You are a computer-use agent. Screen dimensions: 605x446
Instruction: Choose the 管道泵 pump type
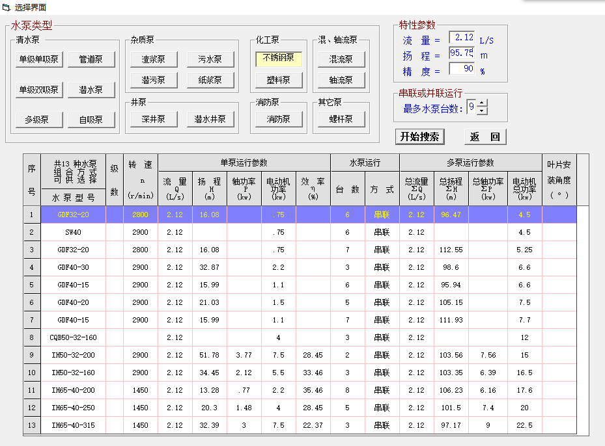91,59
